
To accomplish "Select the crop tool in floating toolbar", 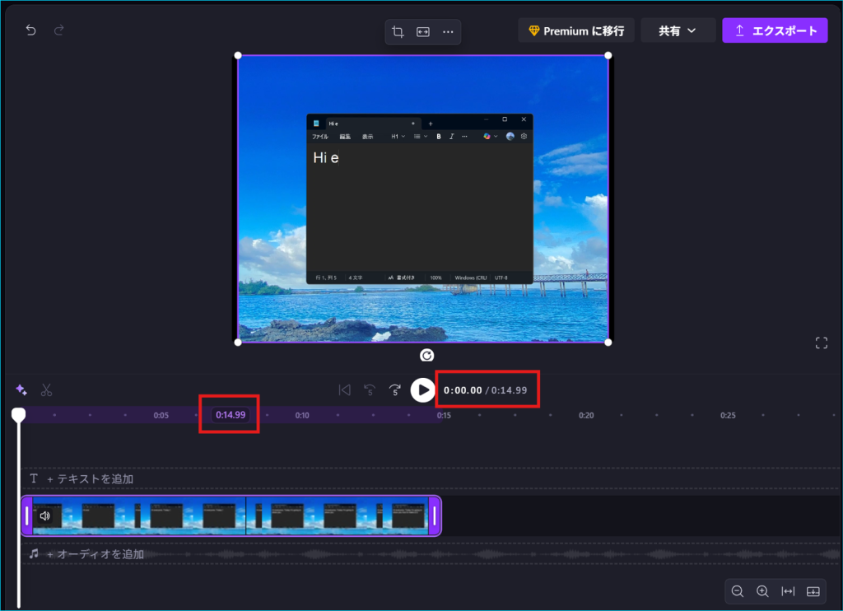I will [x=398, y=32].
